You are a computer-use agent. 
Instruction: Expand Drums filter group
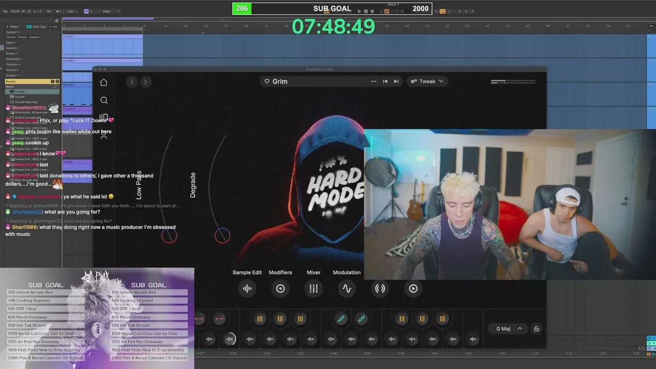coord(11,53)
